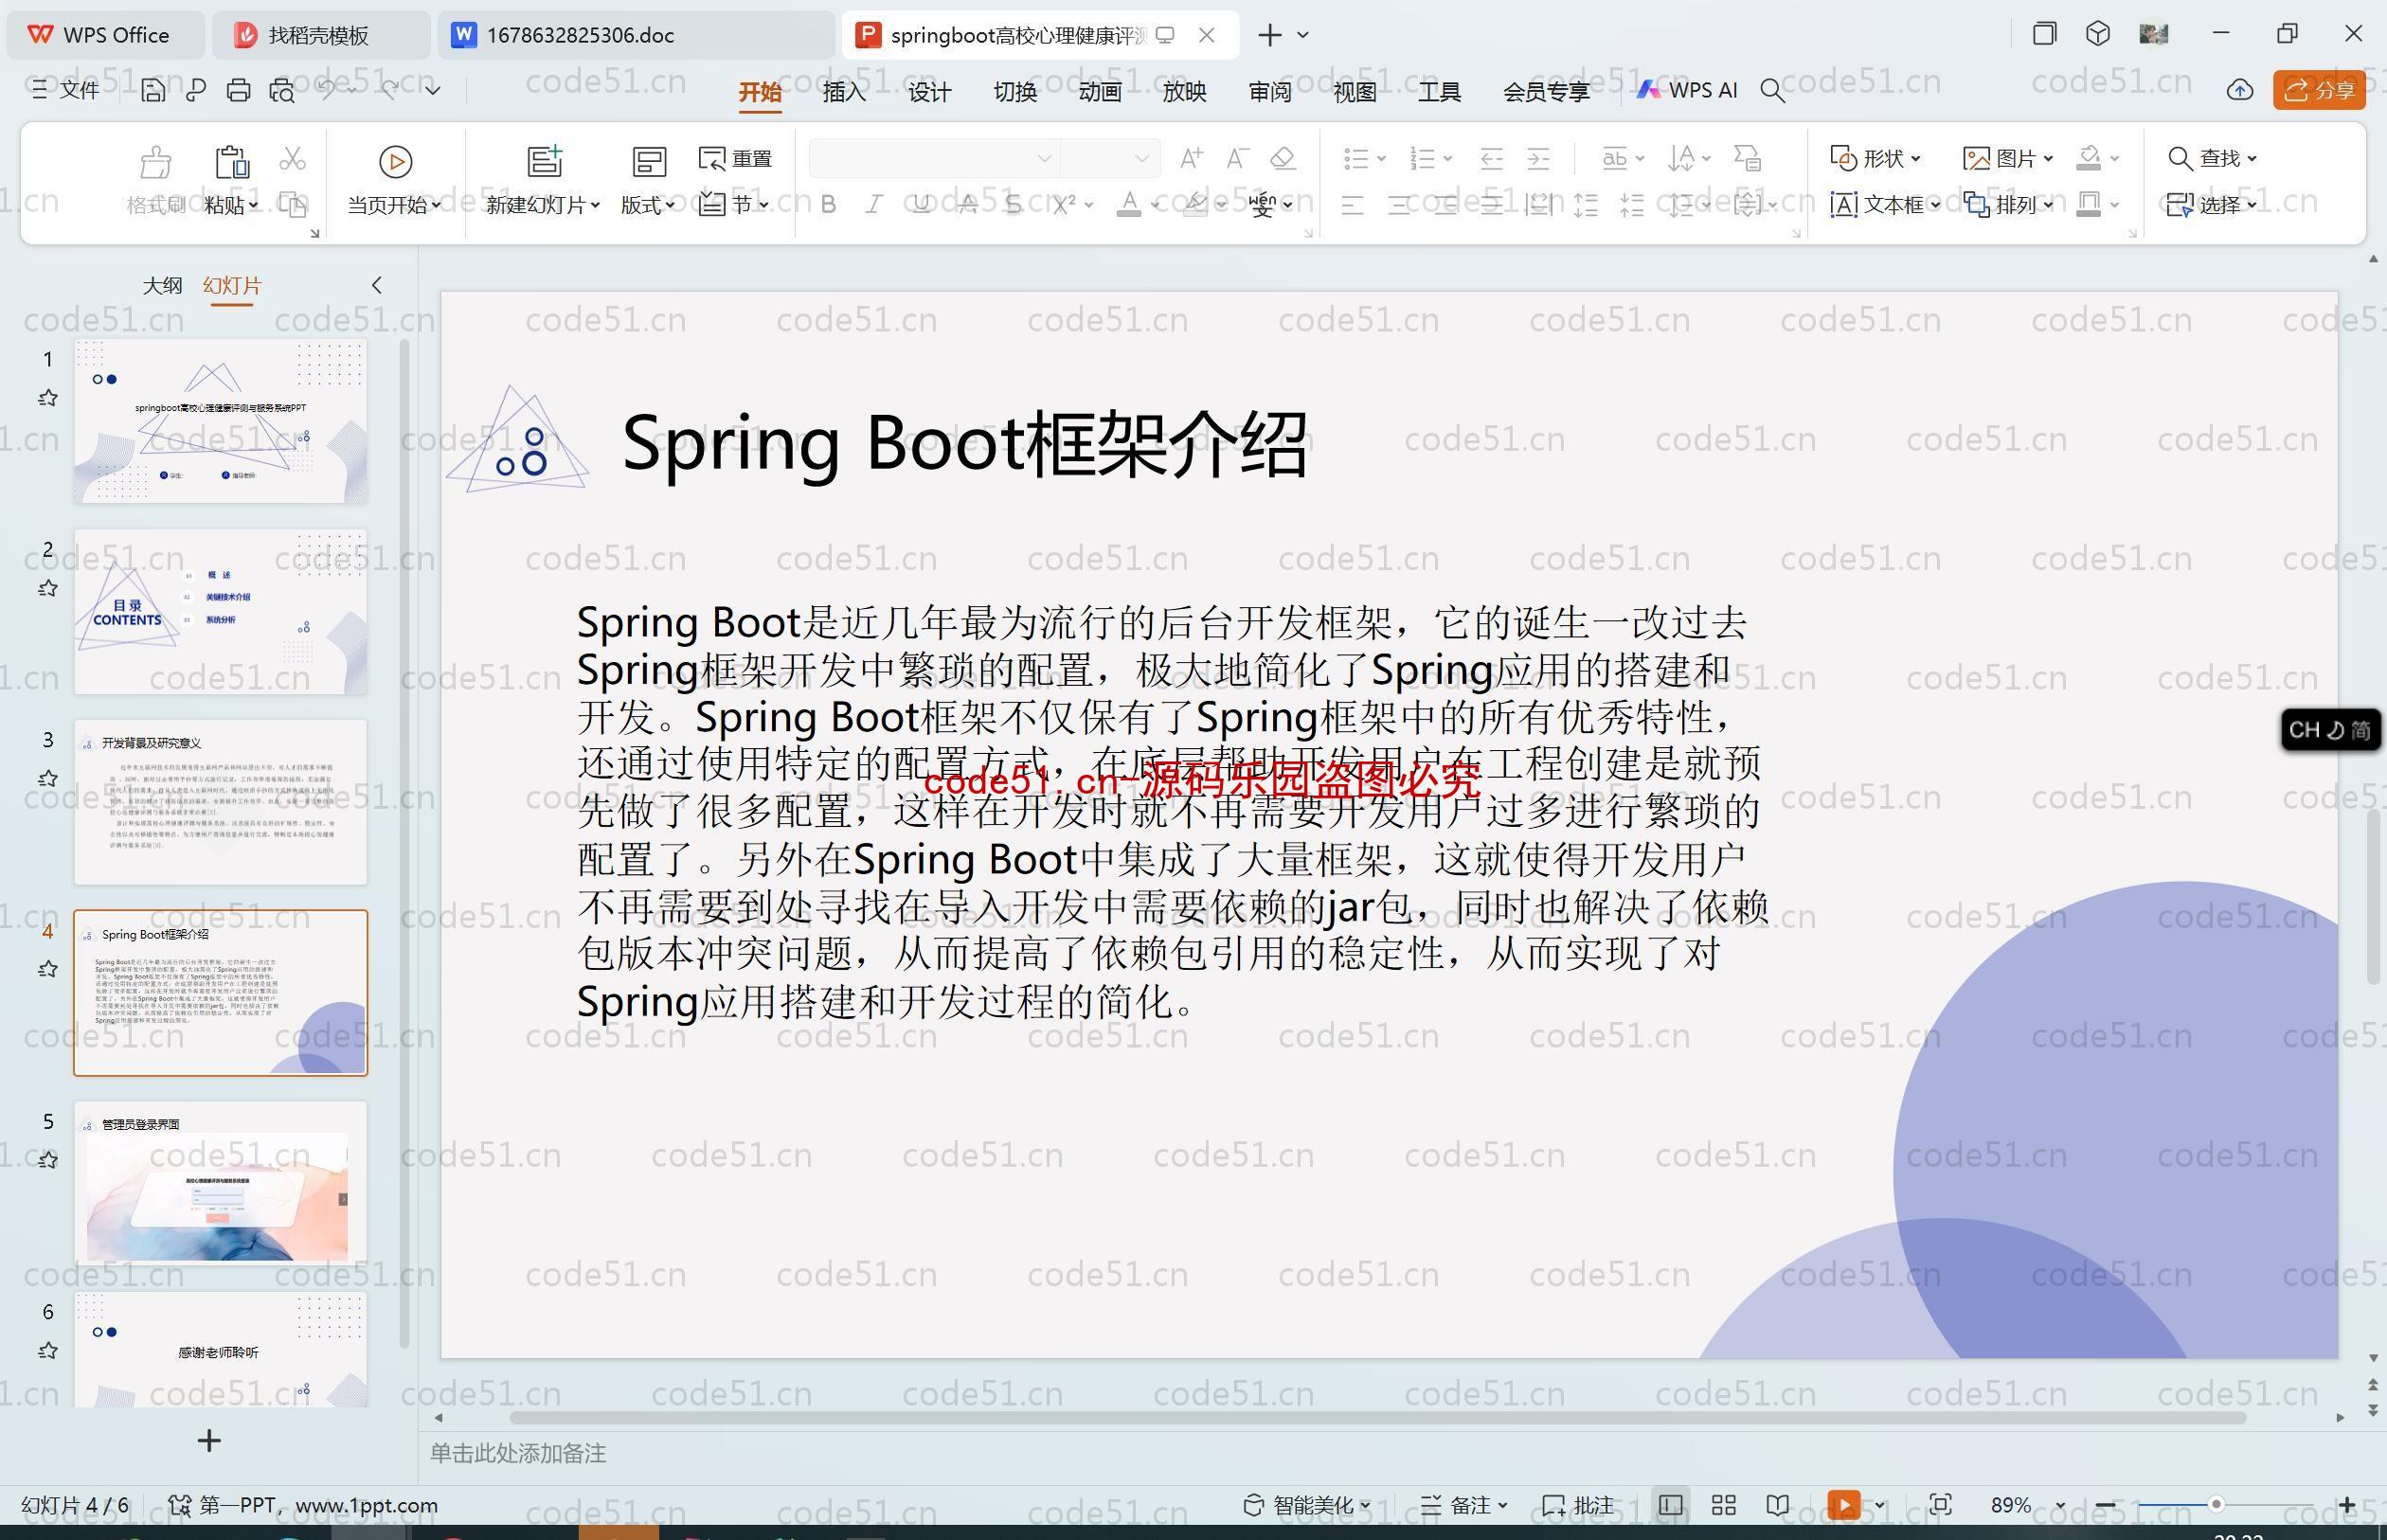The image size is (2387, 1540).
Task: Open the Animation 动画 tab
Action: point(1099,92)
